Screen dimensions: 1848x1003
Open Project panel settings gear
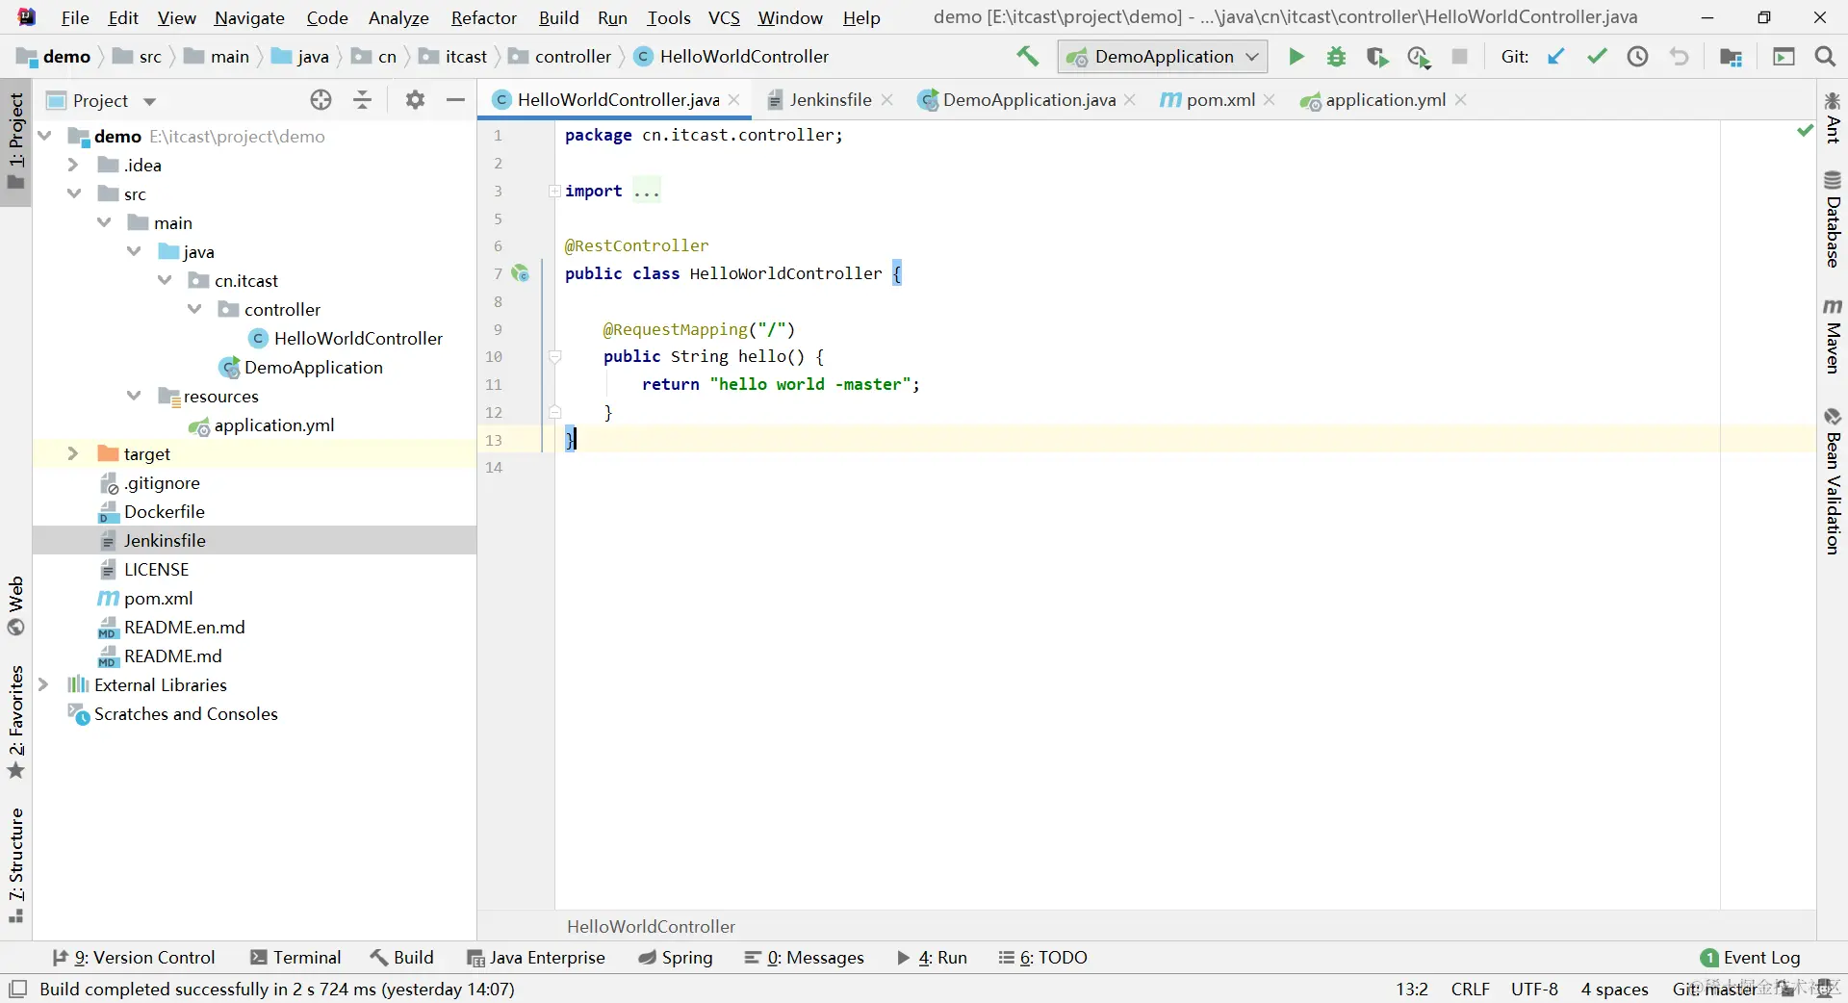pyautogui.click(x=415, y=100)
